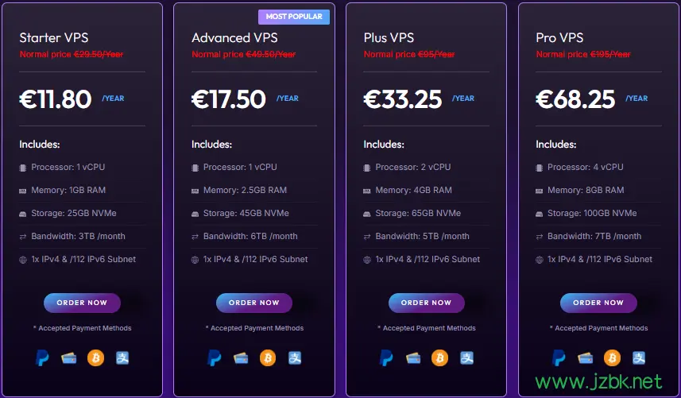Click the Most Popular badge
Viewport: 681px width, 398px height.
tap(294, 17)
